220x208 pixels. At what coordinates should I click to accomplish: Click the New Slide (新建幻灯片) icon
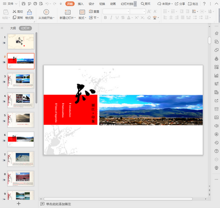(x=68, y=12)
